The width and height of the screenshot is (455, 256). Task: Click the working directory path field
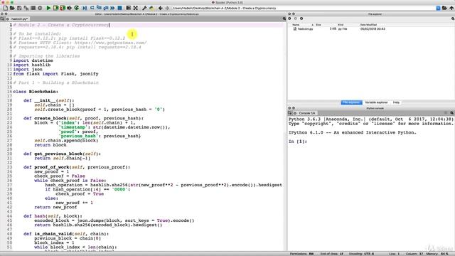pyautogui.click(x=304, y=8)
